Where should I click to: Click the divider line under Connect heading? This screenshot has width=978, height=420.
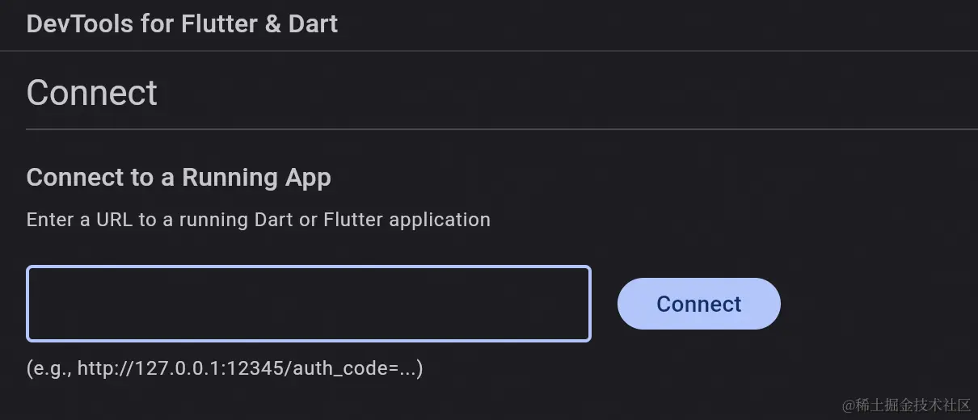tap(502, 129)
